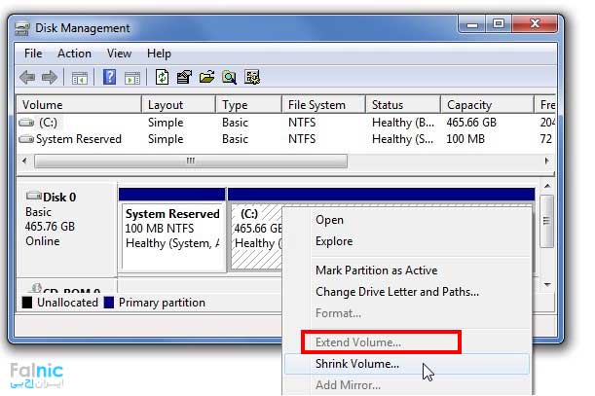
Task: Open the Action menu
Action: coord(74,54)
